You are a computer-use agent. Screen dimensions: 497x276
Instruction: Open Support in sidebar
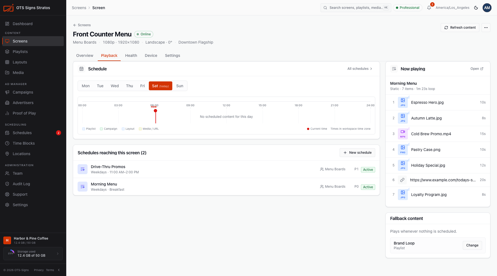pyautogui.click(x=33, y=194)
